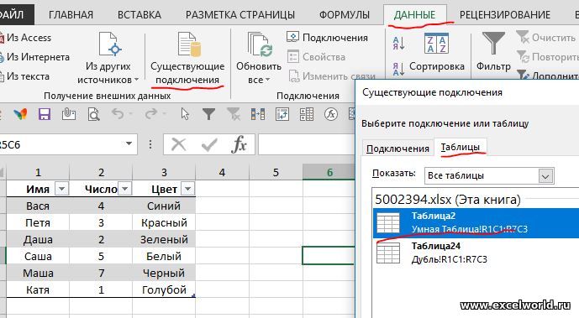
Task: Switch to the ВСТАВКА ribbon tab
Action: pos(139,15)
